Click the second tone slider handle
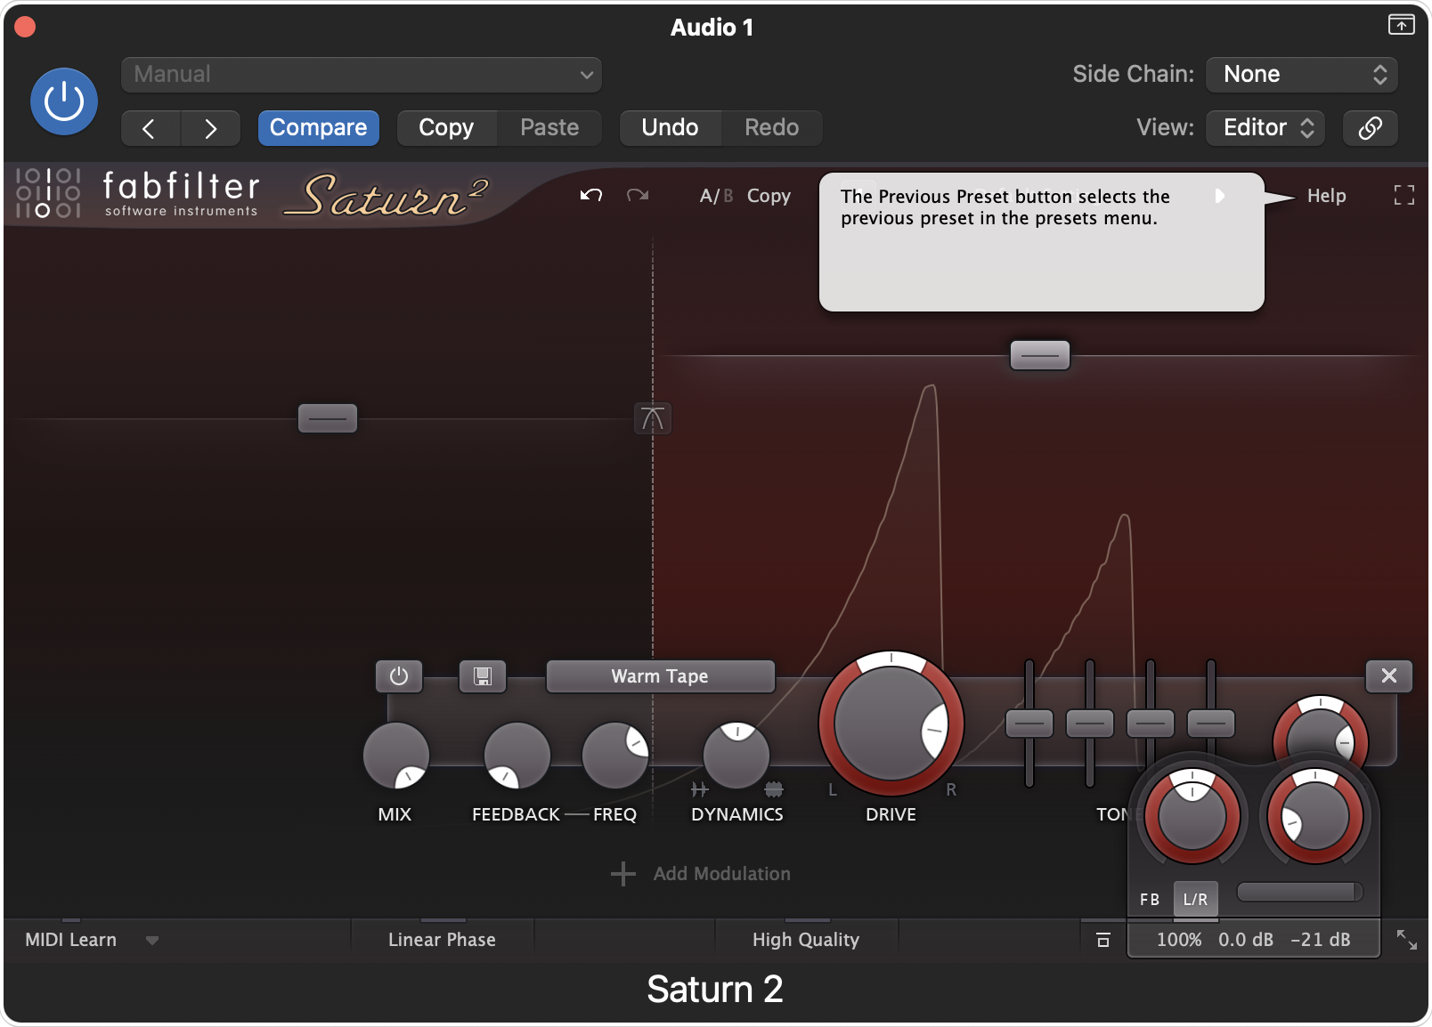The image size is (1432, 1027). 1090,724
